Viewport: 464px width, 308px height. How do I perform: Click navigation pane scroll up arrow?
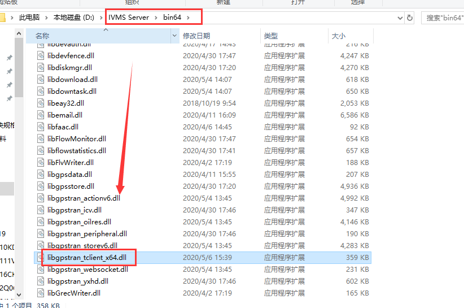coord(19,33)
